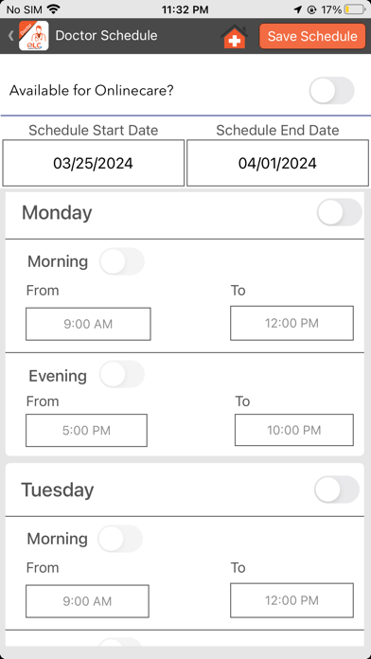
Task: Enable Monday Evening switch
Action: pyautogui.click(x=122, y=374)
